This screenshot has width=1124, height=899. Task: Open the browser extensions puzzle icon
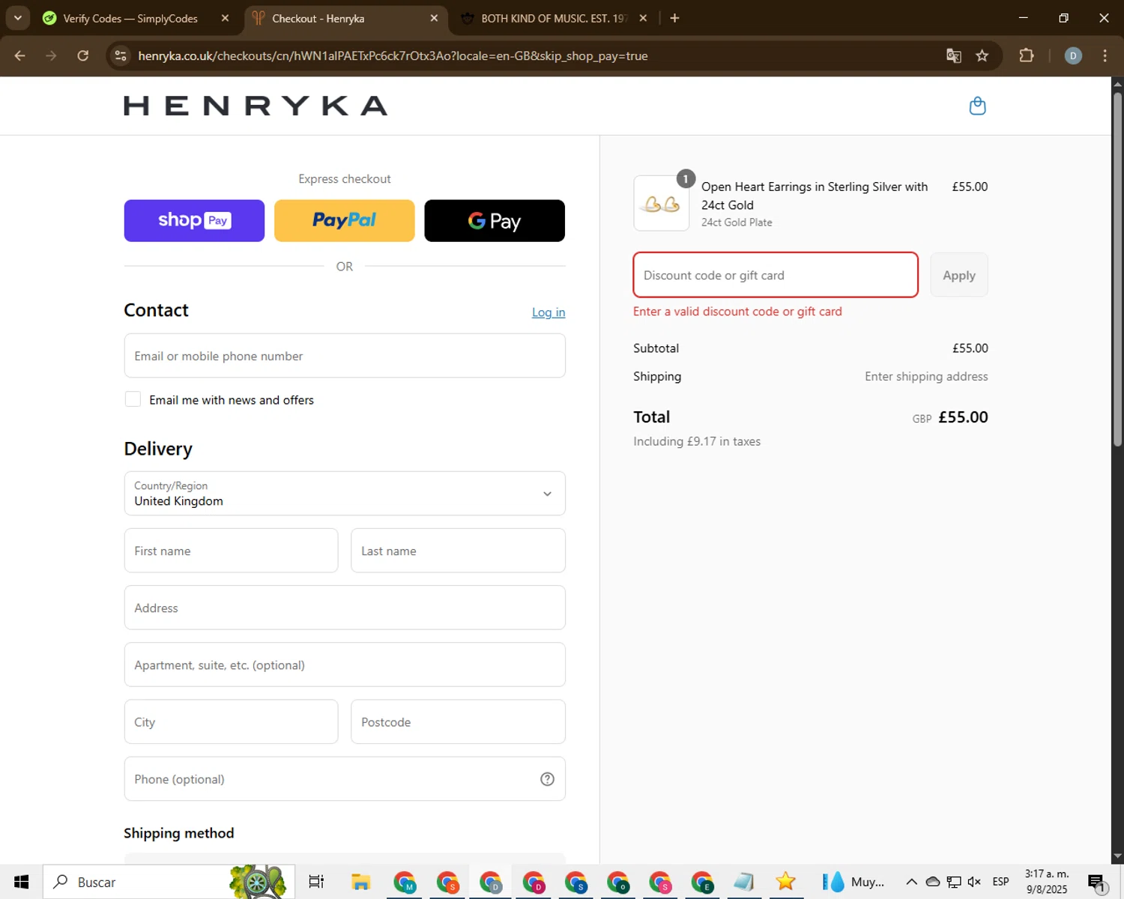1026,56
